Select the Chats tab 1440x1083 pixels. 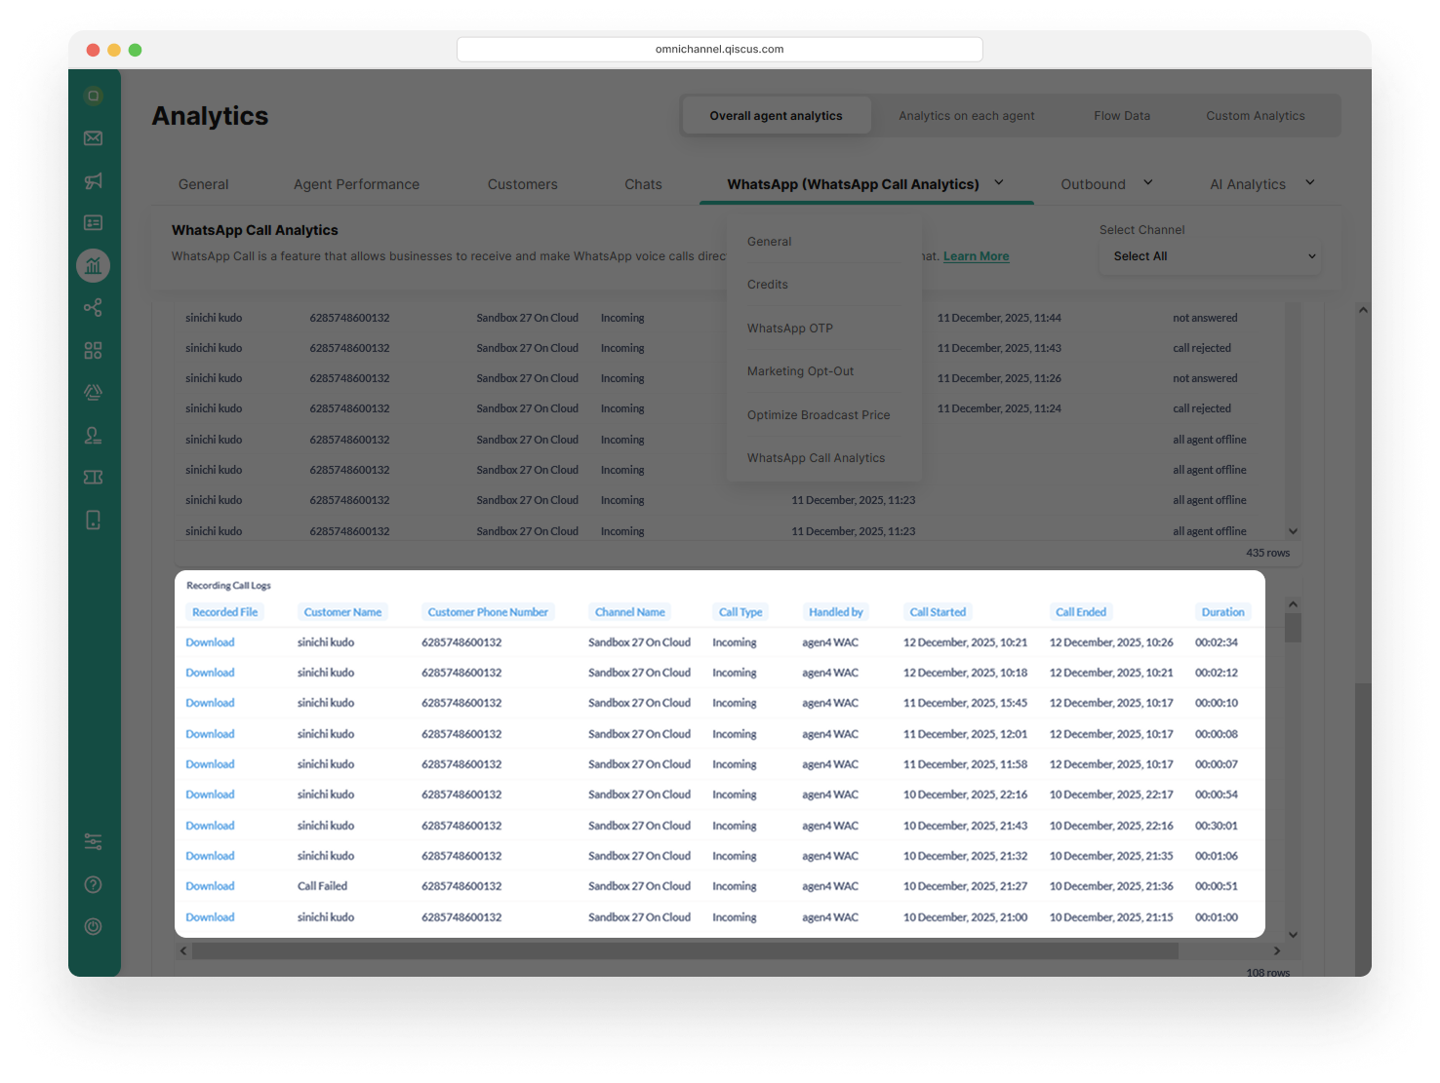[x=644, y=184]
